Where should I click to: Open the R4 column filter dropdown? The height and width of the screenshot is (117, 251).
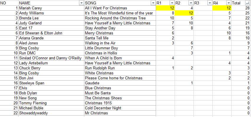pyautogui.click(x=228, y=3)
